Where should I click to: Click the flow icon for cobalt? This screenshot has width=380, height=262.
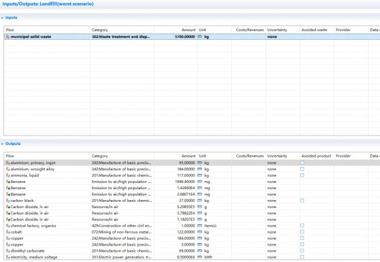click(8, 232)
